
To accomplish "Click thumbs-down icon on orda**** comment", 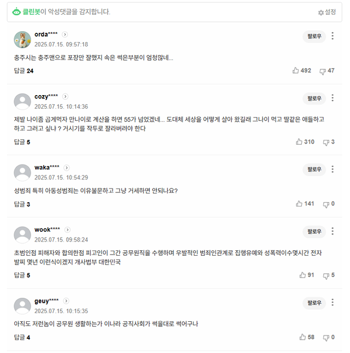I will [x=323, y=70].
